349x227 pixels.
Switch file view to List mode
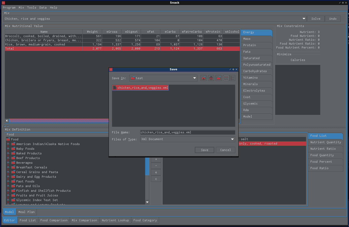pos(226,78)
